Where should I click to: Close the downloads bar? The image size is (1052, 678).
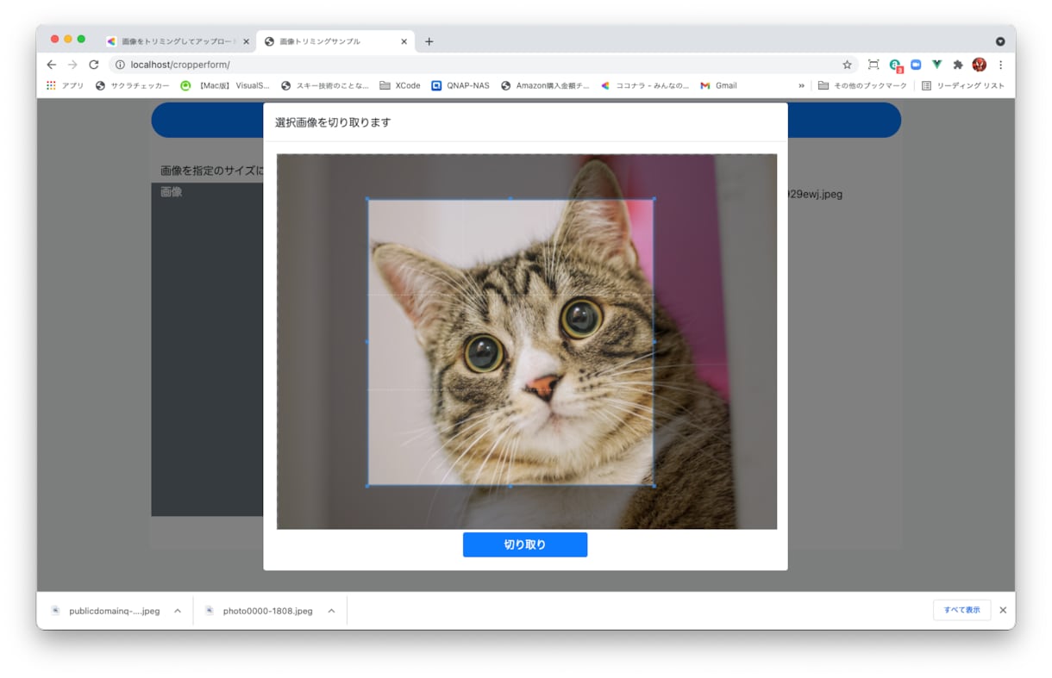tap(1003, 610)
